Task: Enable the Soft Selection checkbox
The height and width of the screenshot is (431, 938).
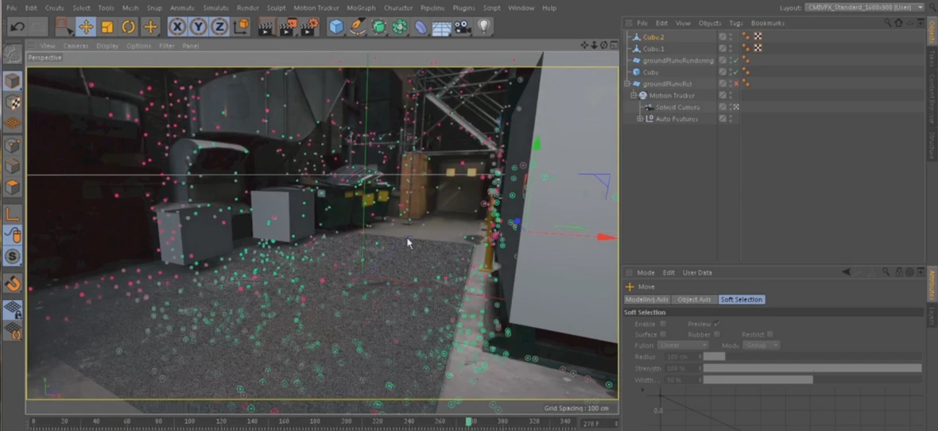Action: (x=663, y=324)
